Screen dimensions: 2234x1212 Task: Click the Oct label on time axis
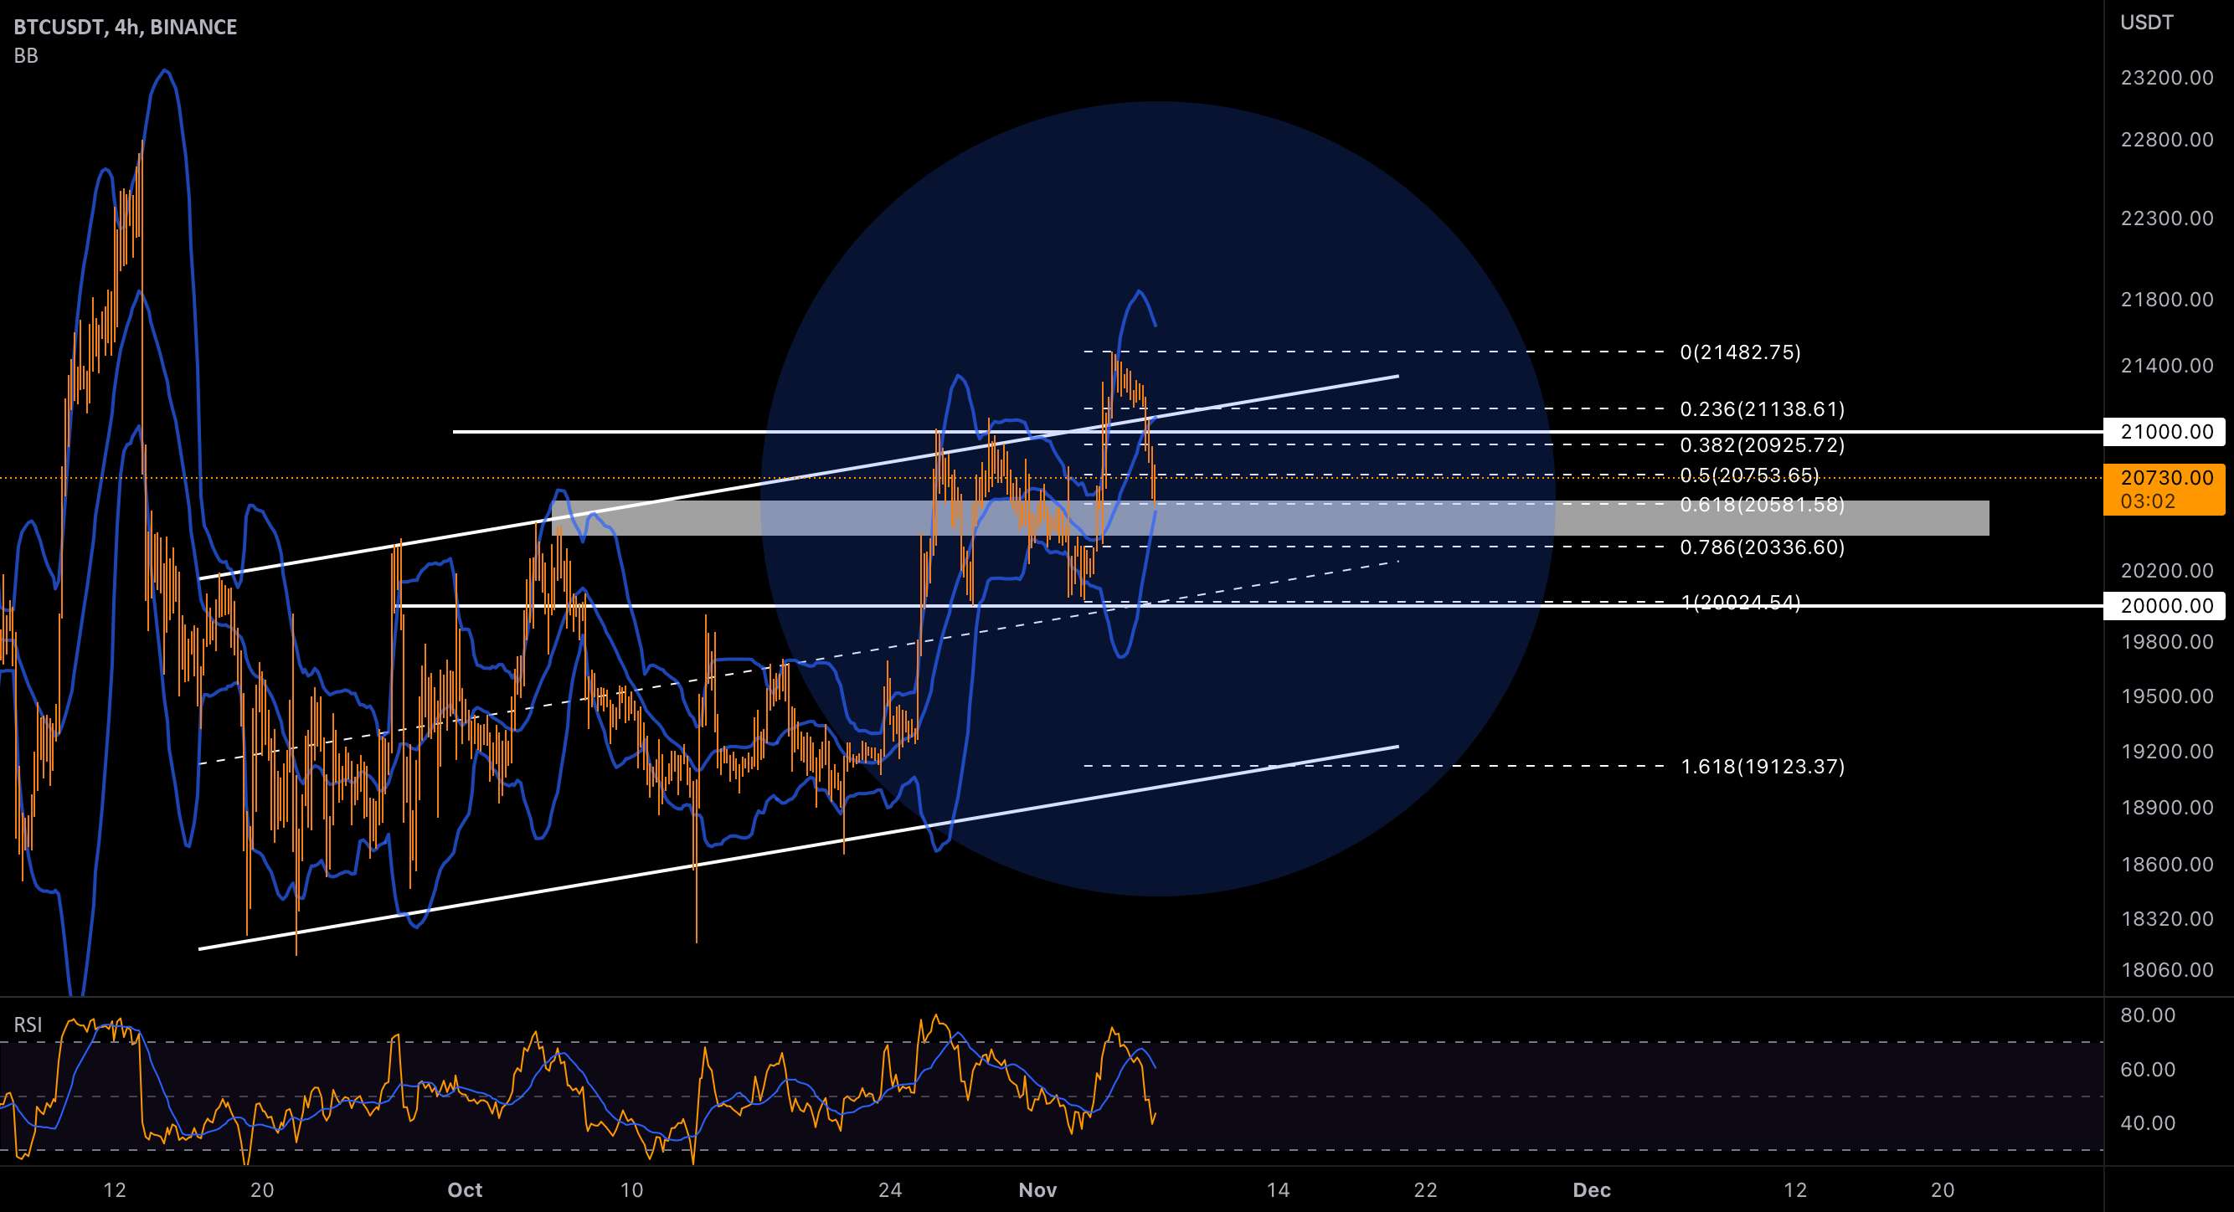[465, 1189]
